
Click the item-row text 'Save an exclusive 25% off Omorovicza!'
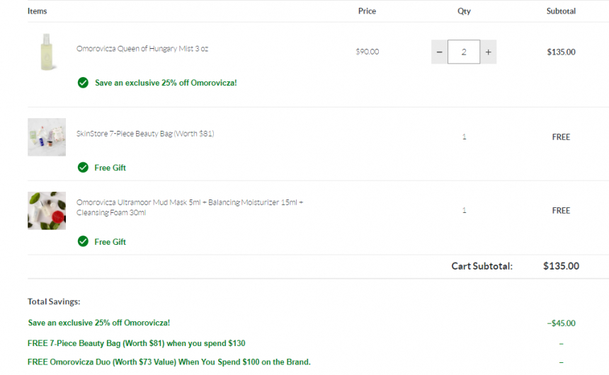click(166, 83)
